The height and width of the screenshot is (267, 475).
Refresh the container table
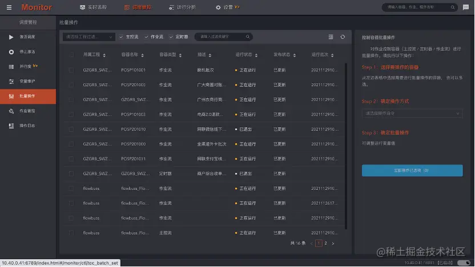343,37
